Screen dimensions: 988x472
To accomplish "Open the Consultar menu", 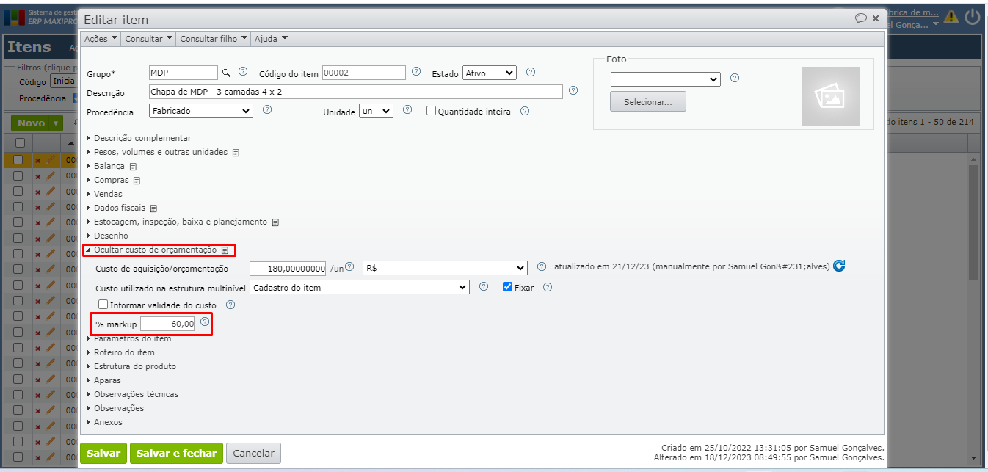I will (148, 39).
